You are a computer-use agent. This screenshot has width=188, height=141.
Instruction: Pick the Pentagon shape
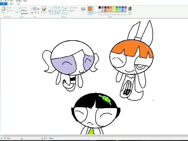[x=55, y=11]
